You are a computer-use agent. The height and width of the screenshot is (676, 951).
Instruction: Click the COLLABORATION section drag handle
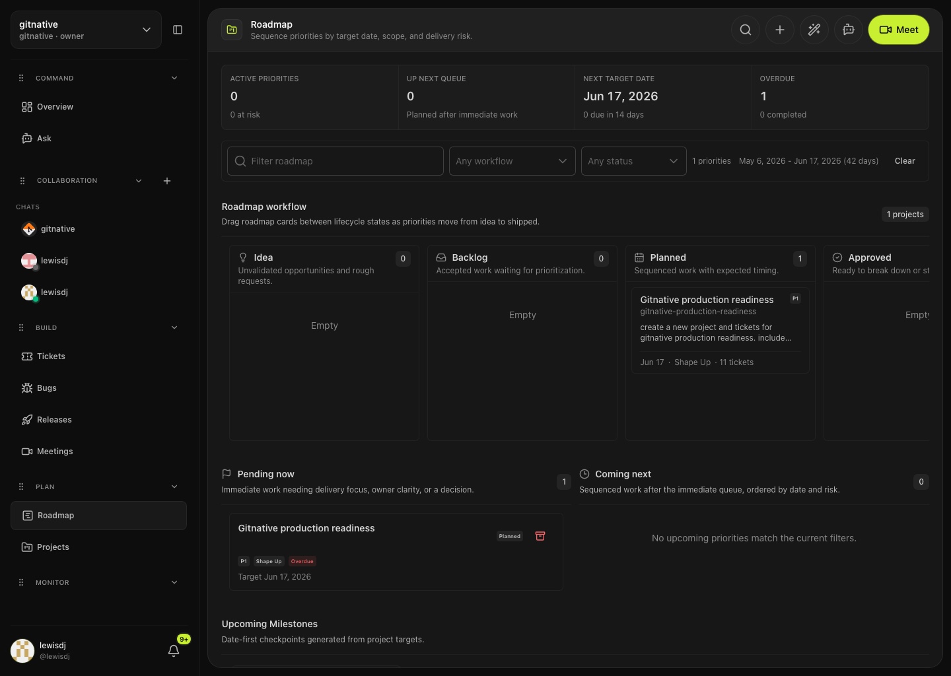coord(22,181)
